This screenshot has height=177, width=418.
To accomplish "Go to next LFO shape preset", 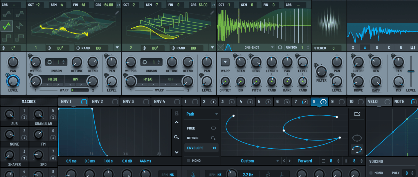I will click(x=289, y=161).
